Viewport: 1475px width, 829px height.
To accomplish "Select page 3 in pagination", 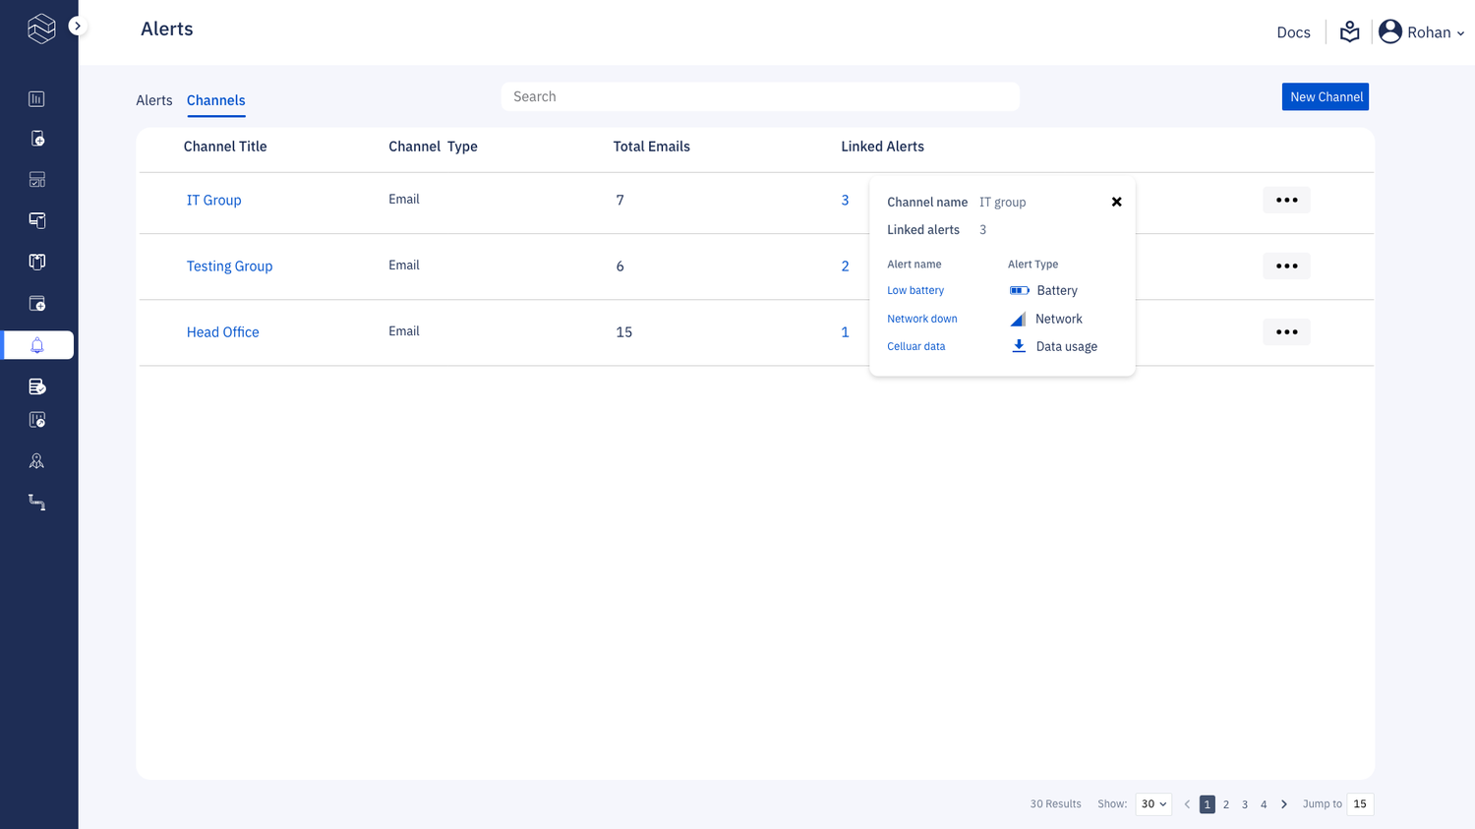I will (x=1245, y=804).
